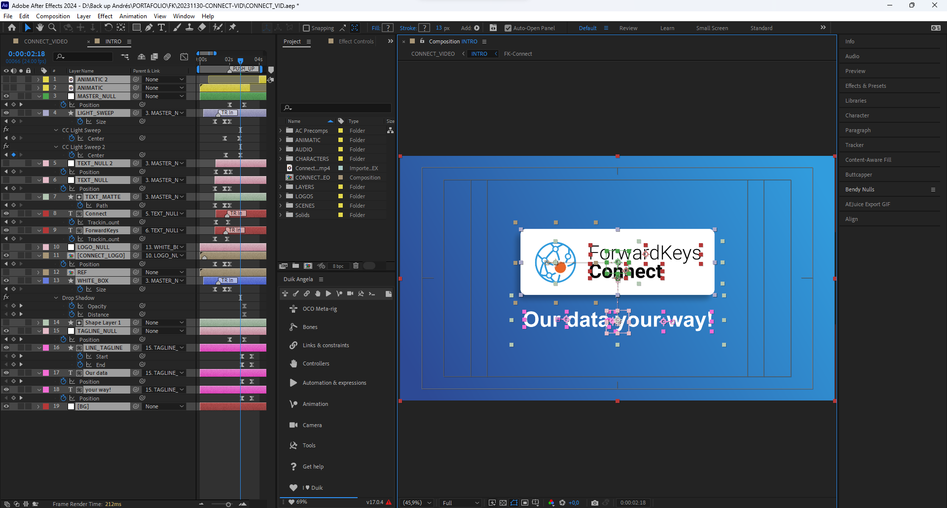Viewport: 947px width, 508px height.
Task: Open the show channel color menu
Action: click(551, 503)
